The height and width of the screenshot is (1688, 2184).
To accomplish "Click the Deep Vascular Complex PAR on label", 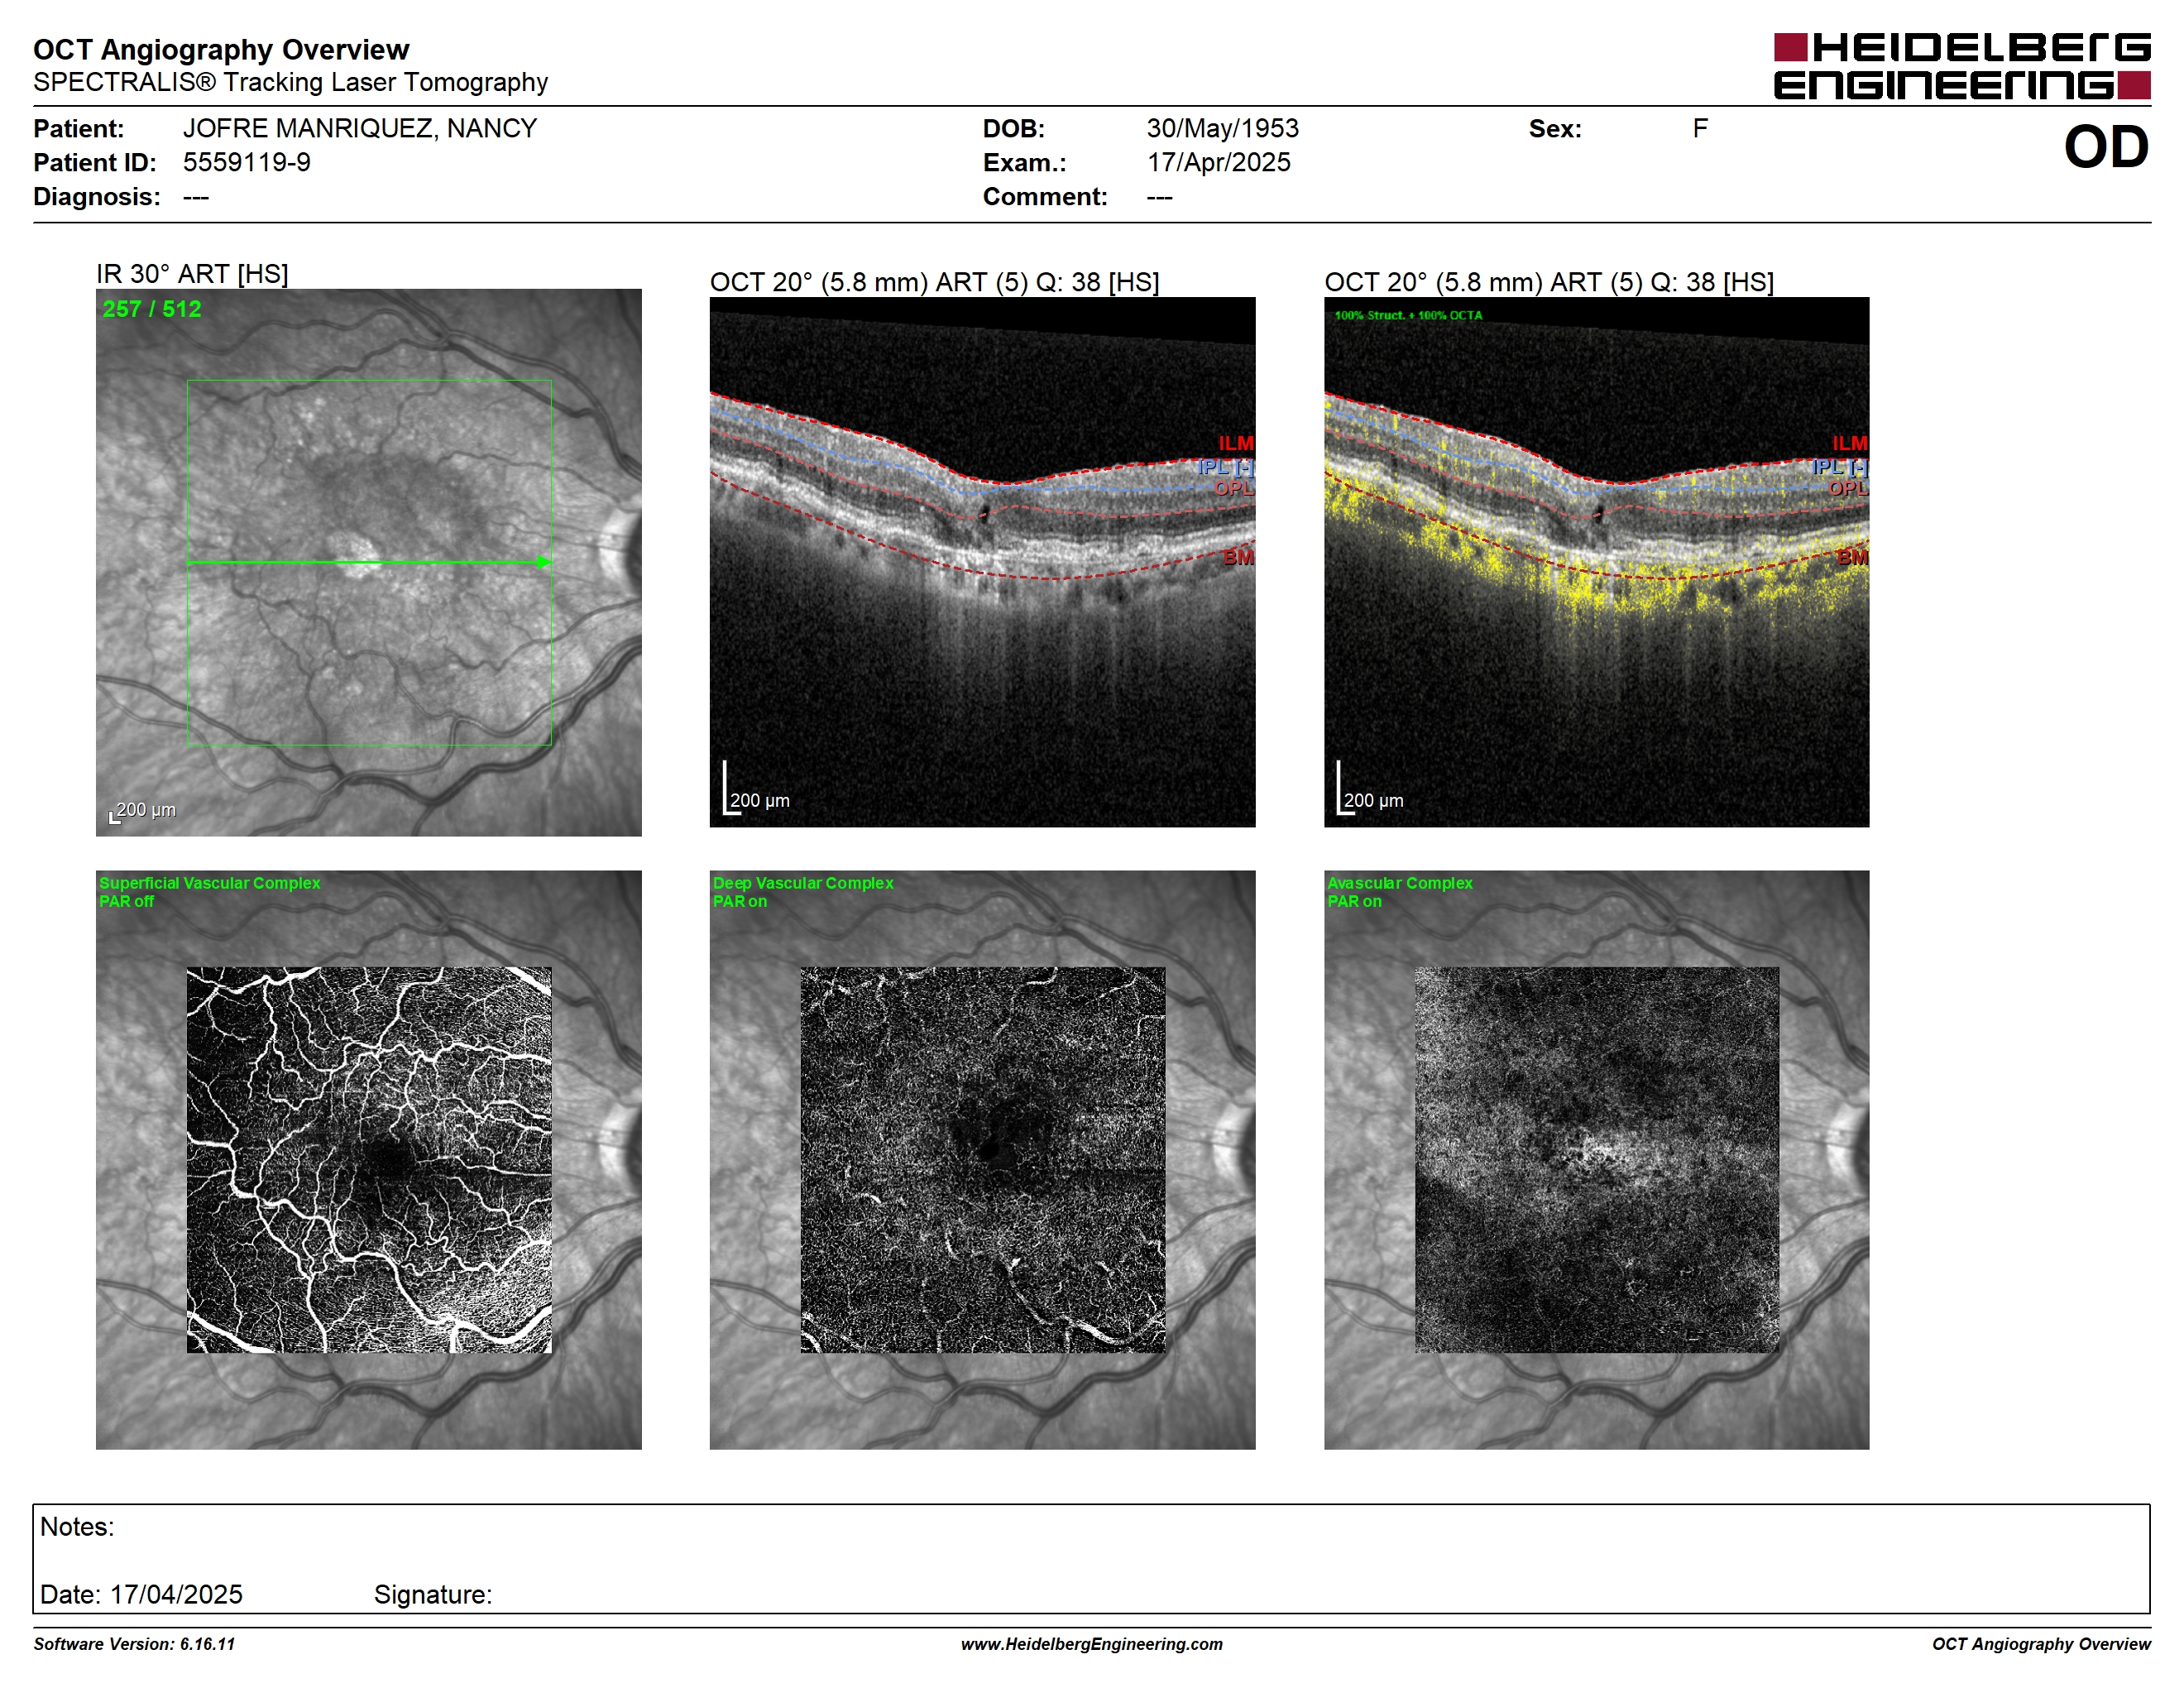I will point(803,892).
